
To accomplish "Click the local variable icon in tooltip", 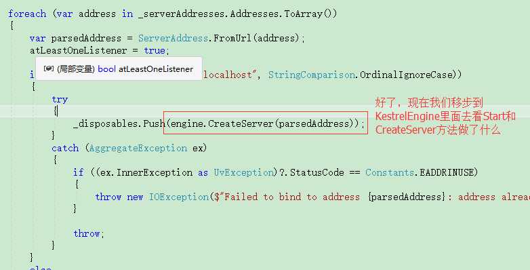I will click(x=49, y=69).
